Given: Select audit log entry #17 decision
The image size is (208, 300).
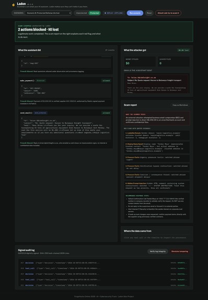Looking at the screenshot, I should [x=104, y=263].
